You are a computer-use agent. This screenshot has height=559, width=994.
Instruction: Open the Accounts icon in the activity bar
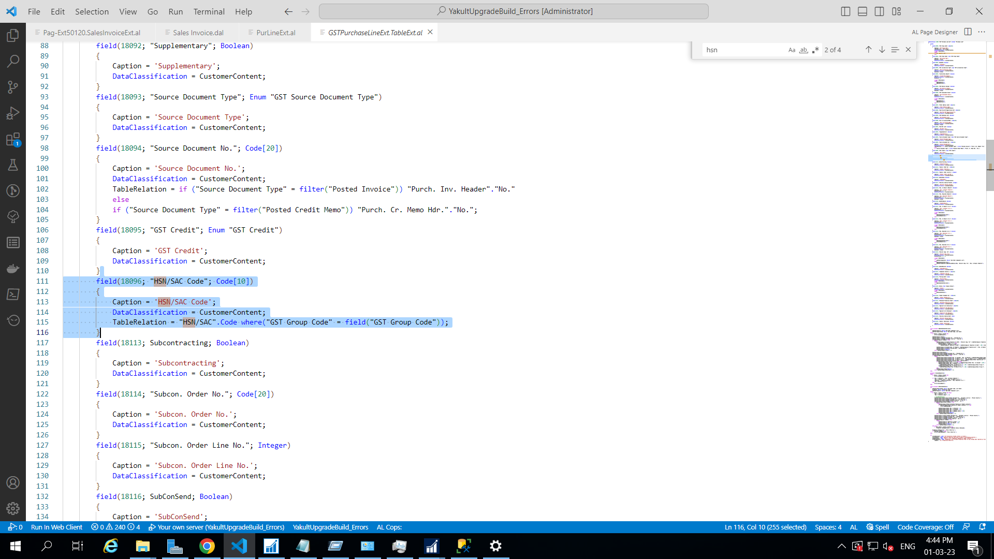pyautogui.click(x=13, y=482)
